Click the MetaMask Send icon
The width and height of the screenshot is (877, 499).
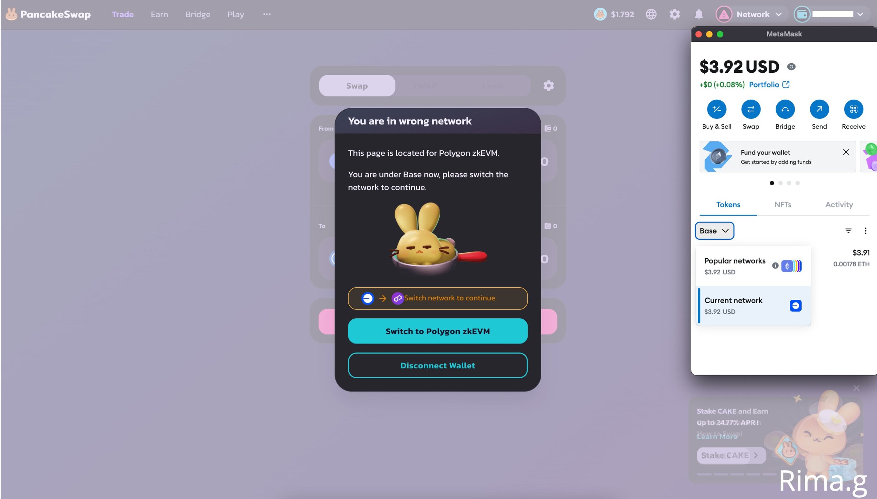819,109
